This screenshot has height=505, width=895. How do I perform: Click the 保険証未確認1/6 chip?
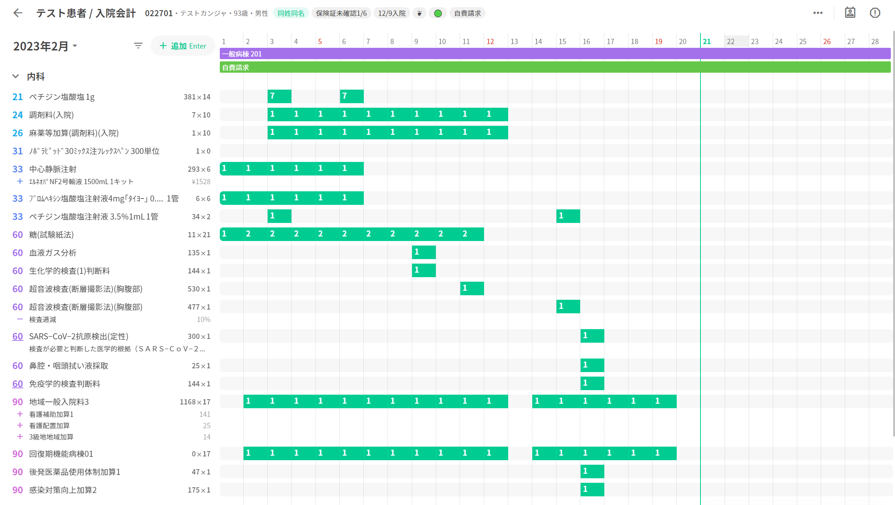coord(341,13)
